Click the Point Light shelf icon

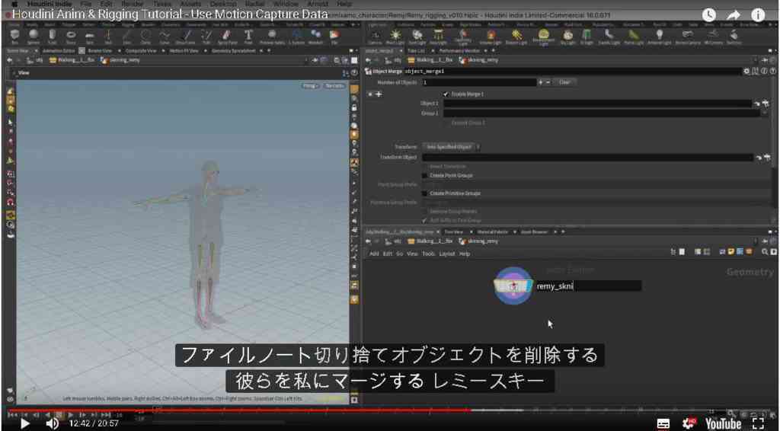[395, 36]
